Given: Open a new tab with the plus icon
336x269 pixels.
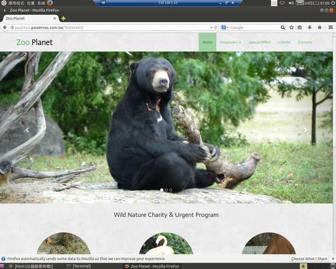Looking at the screenshot, I should 63,18.
